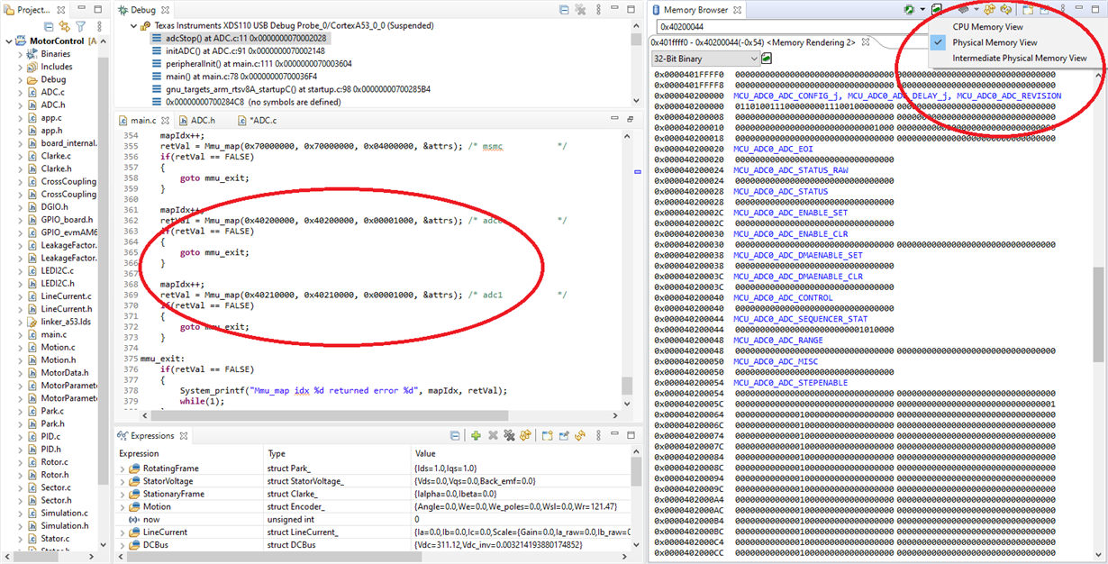Choose Intermediate Physical Memory View option
Viewport: 1108px width, 564px height.
[x=1020, y=58]
